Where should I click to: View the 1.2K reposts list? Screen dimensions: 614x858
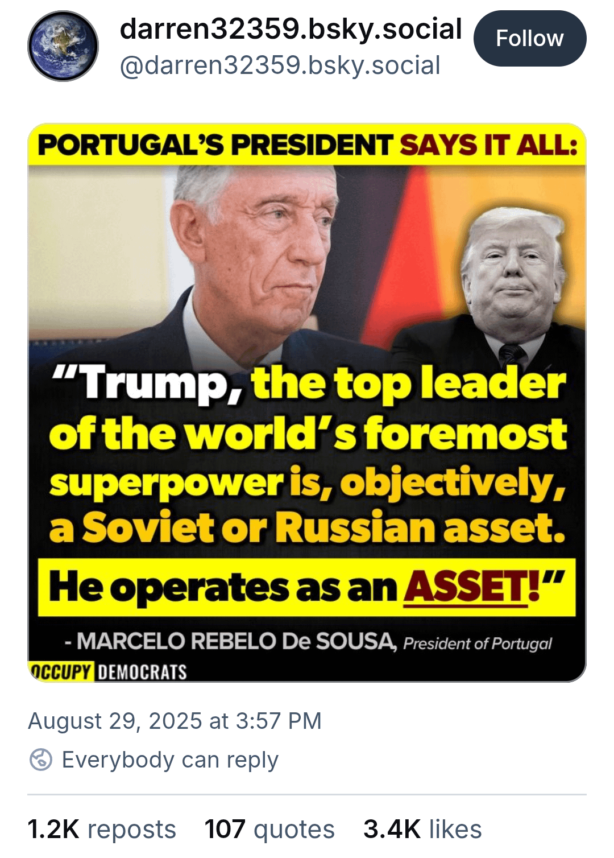(102, 829)
